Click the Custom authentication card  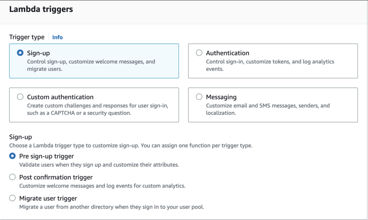[93, 105]
